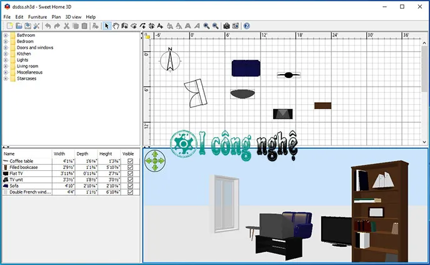Screen dimensions: 430x265
Task: Open the File menu
Action: pos(7,17)
